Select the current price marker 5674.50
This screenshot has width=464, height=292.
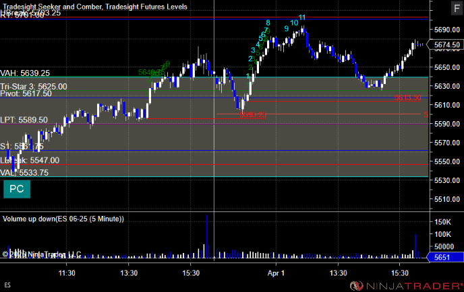[446, 44]
